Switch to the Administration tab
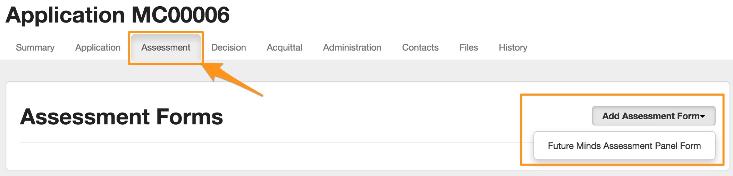Viewport: 733px width, 176px height. (352, 47)
